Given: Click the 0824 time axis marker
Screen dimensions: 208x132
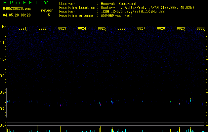Looking at the screenshot, I should pyautogui.click(x=82, y=28).
